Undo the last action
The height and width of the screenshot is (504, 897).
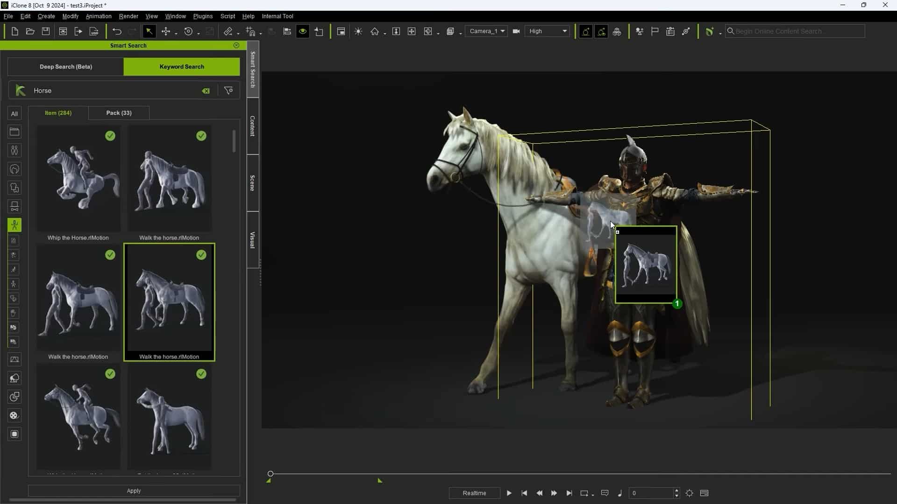tap(116, 31)
